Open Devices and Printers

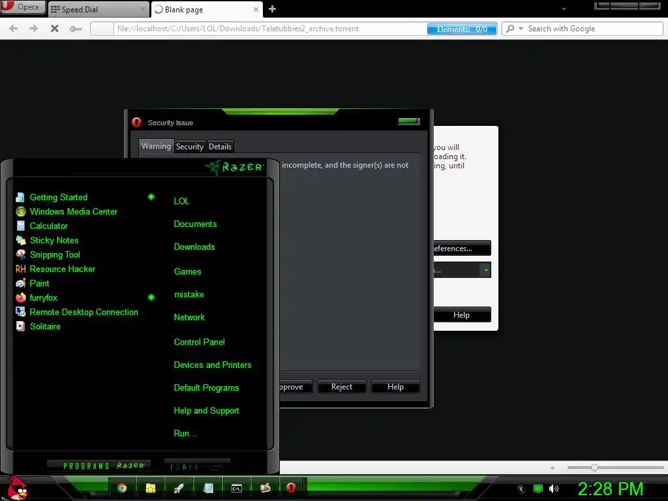coord(213,365)
